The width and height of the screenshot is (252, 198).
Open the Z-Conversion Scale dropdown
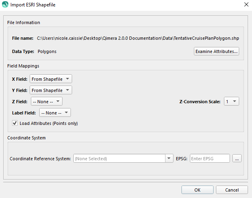(232, 102)
